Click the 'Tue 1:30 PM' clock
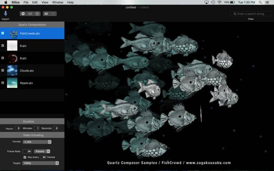Viewport: 274px width, 171px height. (246, 2)
